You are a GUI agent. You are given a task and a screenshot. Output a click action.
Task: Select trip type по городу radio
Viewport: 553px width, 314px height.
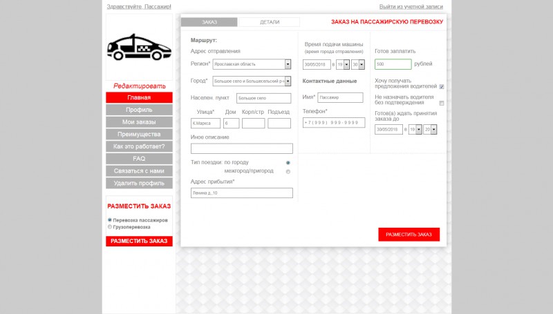pyautogui.click(x=288, y=163)
